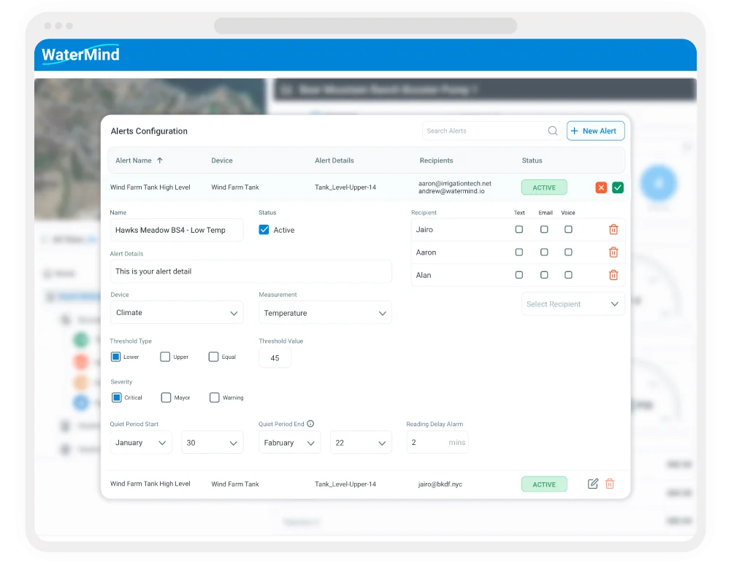
Task: Select the Warning severity checkbox
Action: pyautogui.click(x=215, y=397)
